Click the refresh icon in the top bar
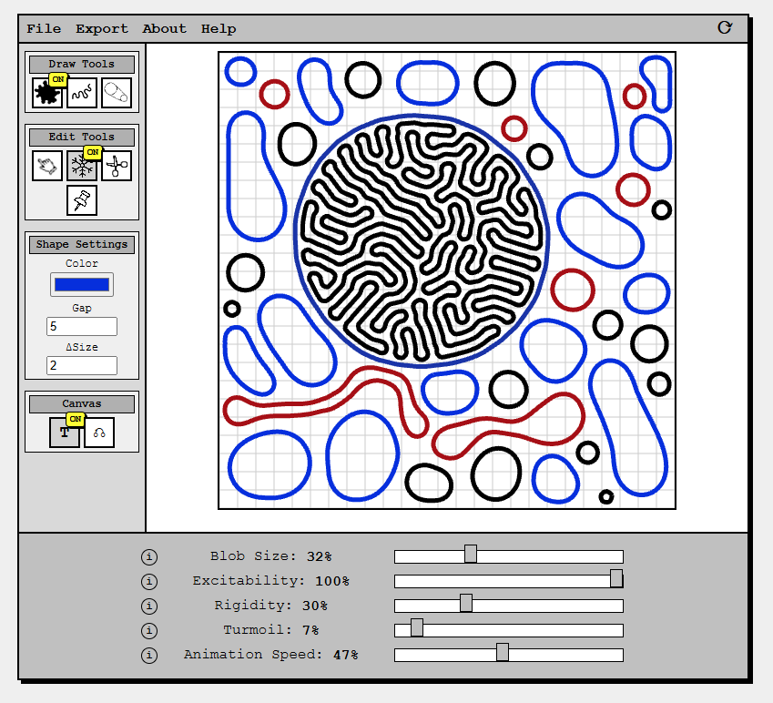 click(724, 28)
